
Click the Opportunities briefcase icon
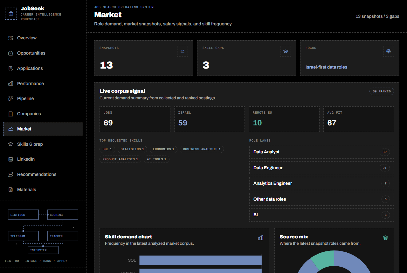(10, 53)
